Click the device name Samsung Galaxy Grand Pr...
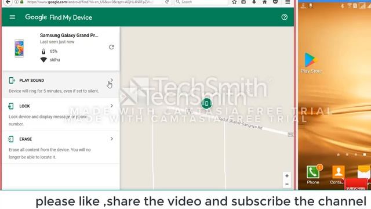The height and width of the screenshot is (209, 371). coord(69,35)
